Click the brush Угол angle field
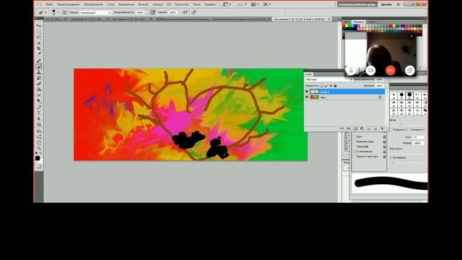This screenshot has height=260, width=462. tap(418, 137)
